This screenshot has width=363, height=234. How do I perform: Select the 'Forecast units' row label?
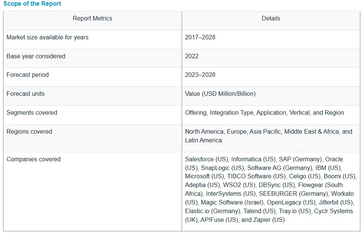click(x=25, y=94)
